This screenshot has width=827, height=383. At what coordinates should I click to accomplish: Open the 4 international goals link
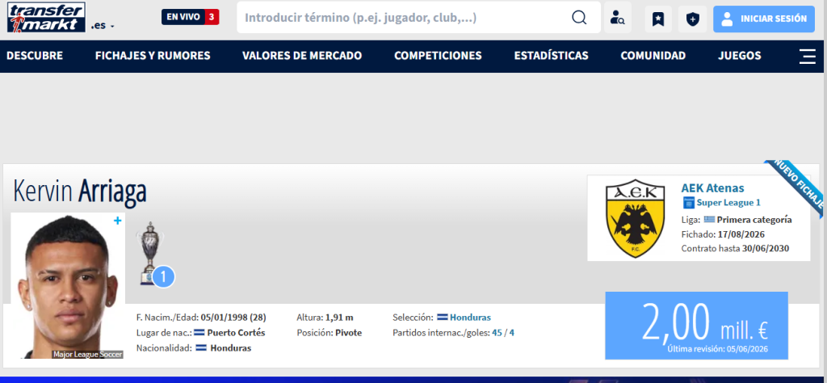point(511,333)
